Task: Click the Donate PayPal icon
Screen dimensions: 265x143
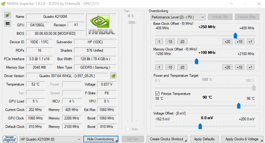Action: pos(10,139)
